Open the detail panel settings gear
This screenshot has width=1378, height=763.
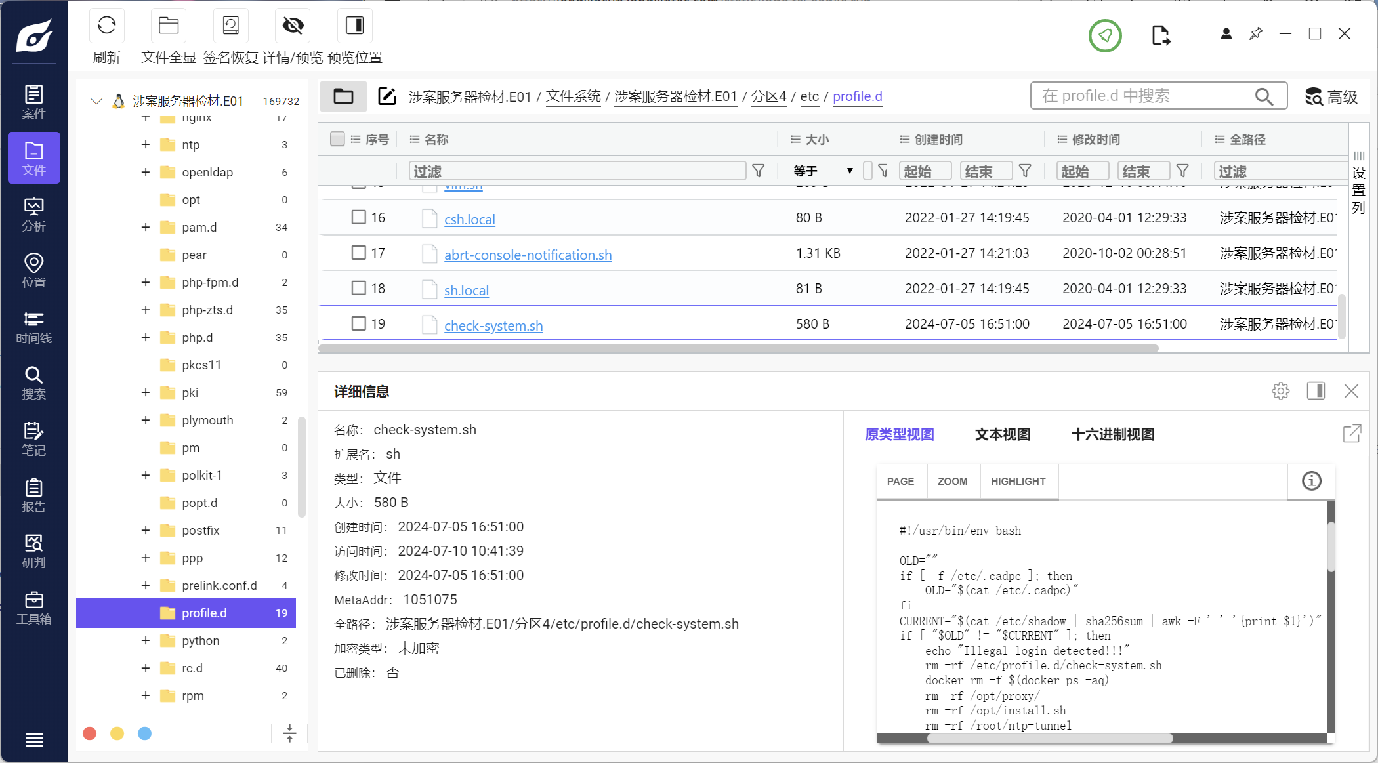(1280, 391)
